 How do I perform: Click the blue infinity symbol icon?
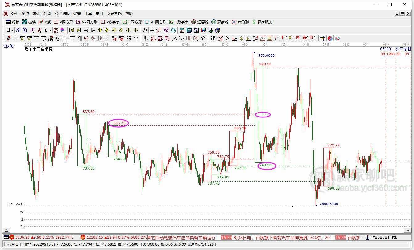tap(337, 38)
